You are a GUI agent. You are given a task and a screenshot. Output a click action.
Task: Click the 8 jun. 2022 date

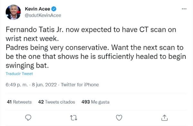[x=44, y=85]
